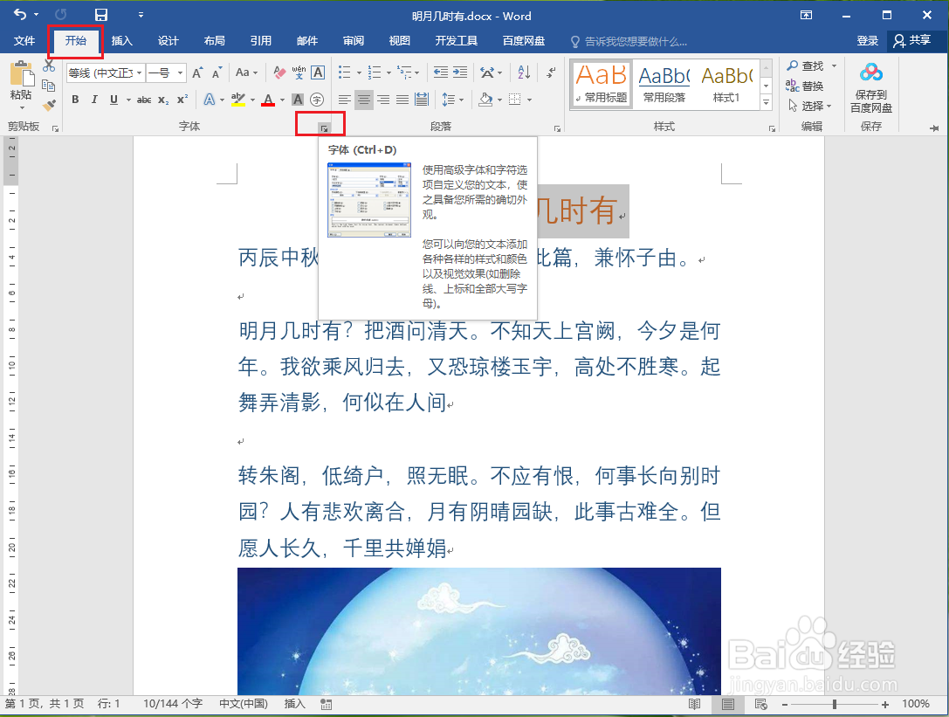Viewport: 949px width, 717px height.
Task: Open the font size dropdown
Action: (x=181, y=72)
